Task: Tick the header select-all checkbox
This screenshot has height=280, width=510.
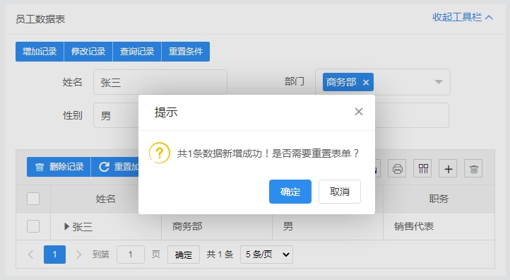Action: point(33,199)
